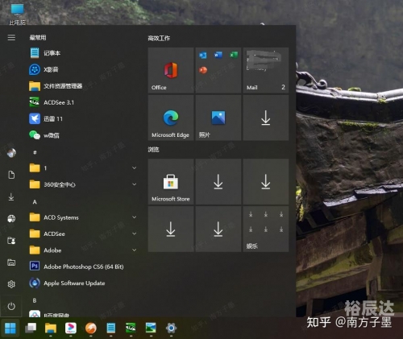
Task: Click the # letter index header
Action: pos(35,152)
